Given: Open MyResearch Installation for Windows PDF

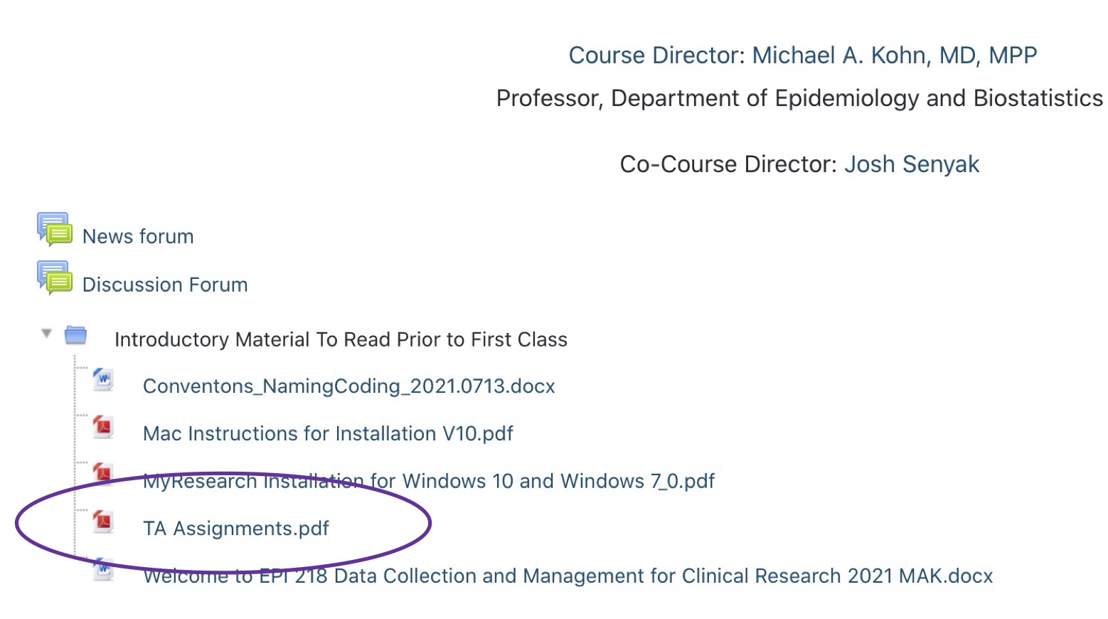Looking at the screenshot, I should [x=429, y=481].
